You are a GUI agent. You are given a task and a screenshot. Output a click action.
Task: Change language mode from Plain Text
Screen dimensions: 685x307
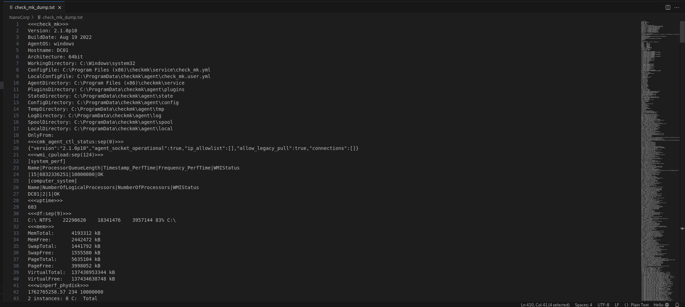(x=640, y=305)
